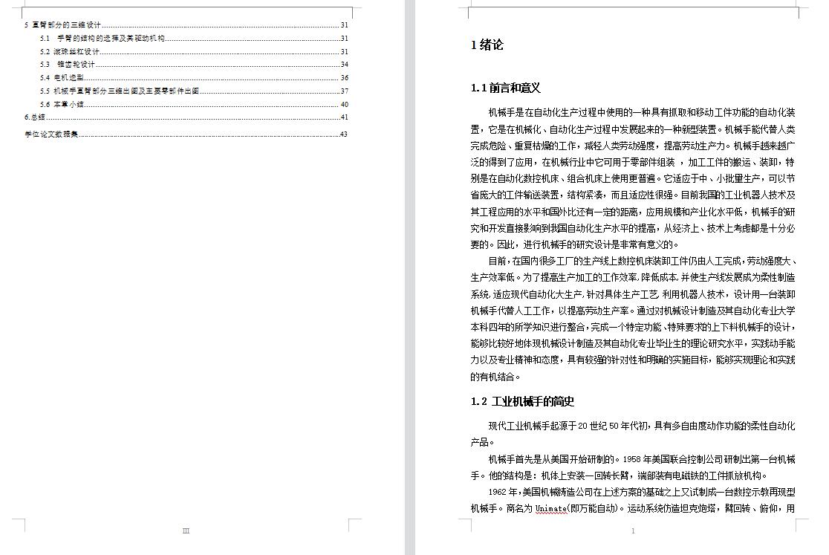Viewport: 829px width, 555px height.
Task: Go to 学位论文数据集 TOC entry
Action: coord(51,134)
